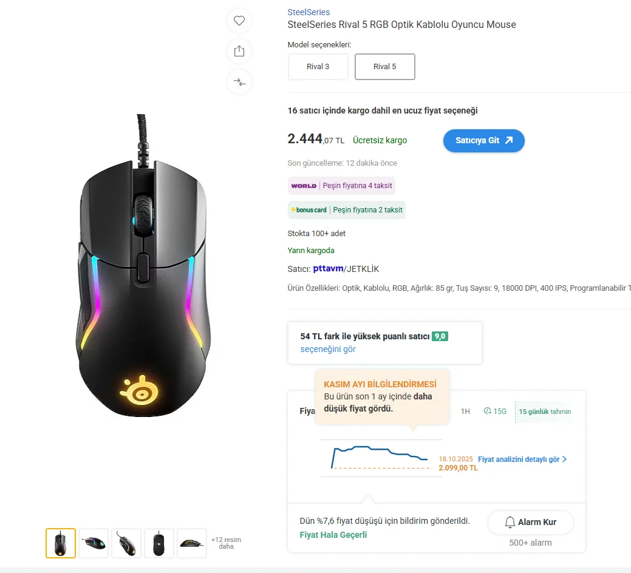
Task: Click the World card installment badge
Action: 341,185
